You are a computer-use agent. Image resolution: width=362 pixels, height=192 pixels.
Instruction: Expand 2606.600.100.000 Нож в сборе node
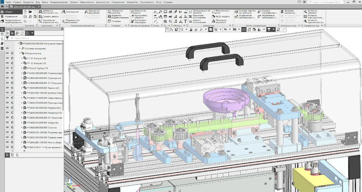22,142
